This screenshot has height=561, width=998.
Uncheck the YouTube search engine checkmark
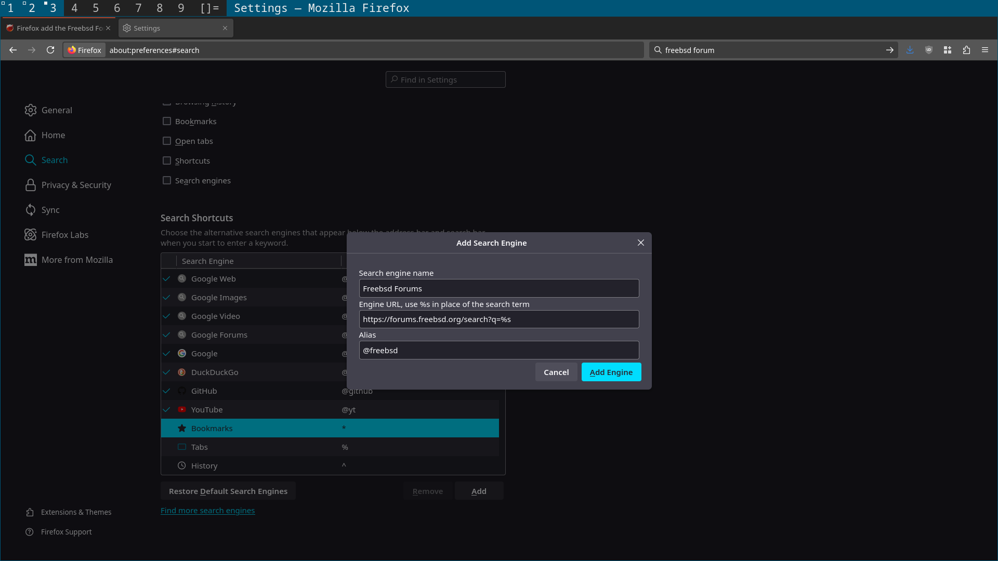(x=167, y=409)
